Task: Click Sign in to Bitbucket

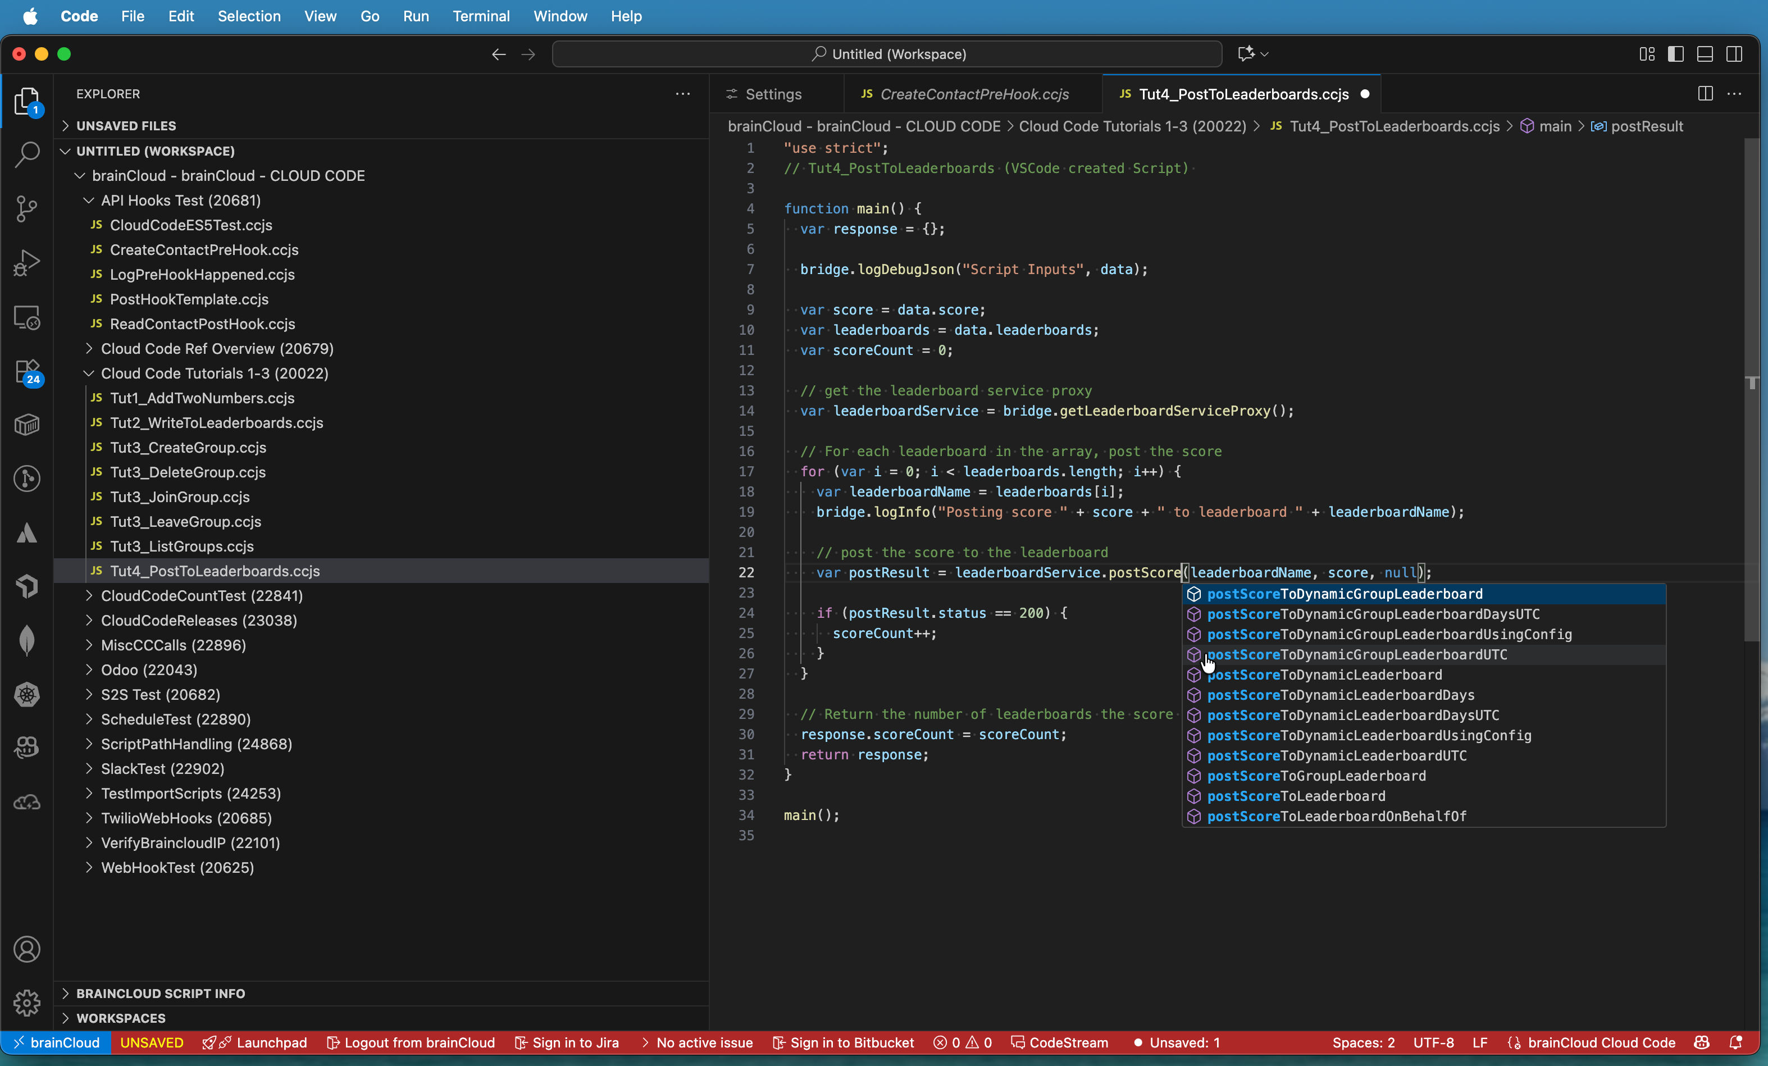Action: (842, 1044)
